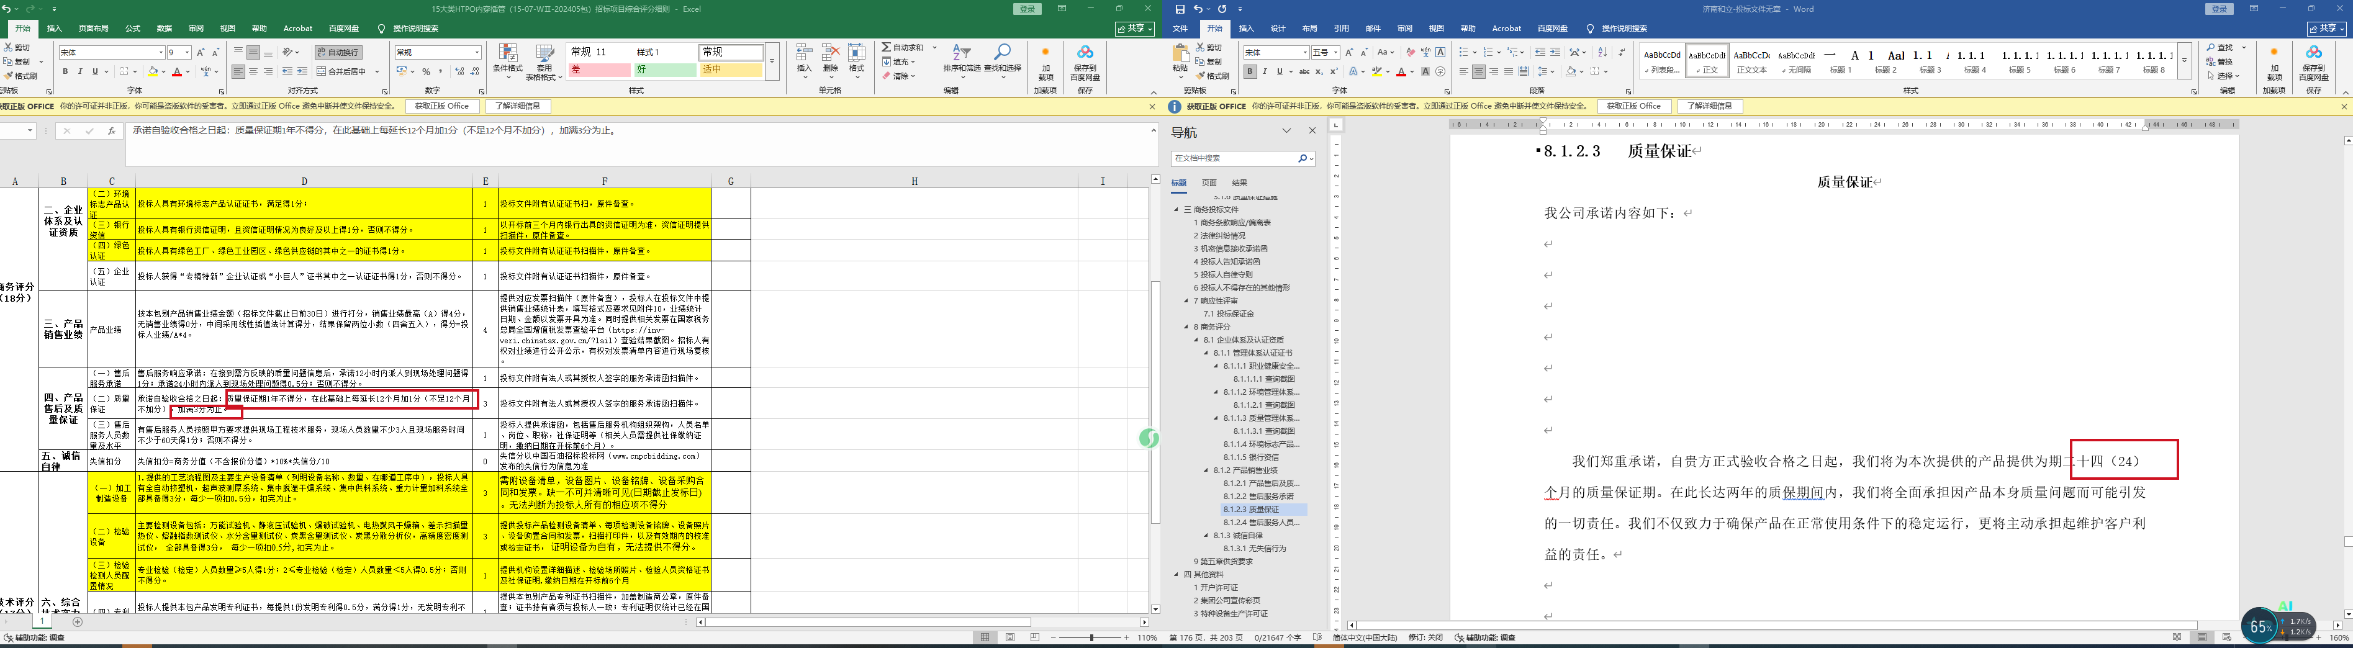Click the yellow fill color button in Excel

pos(153,71)
